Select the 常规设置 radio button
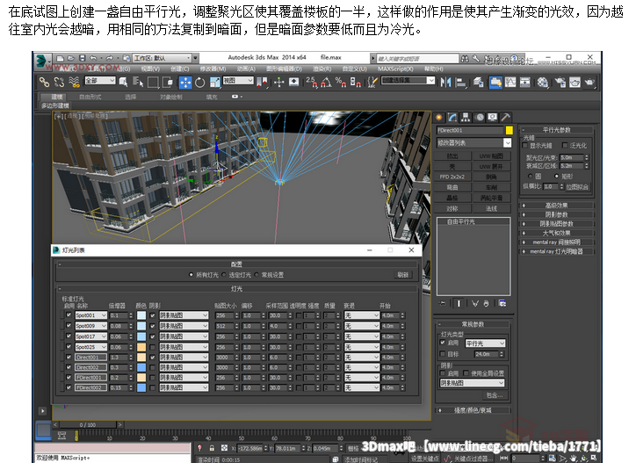This screenshot has width=636, height=463. (257, 275)
